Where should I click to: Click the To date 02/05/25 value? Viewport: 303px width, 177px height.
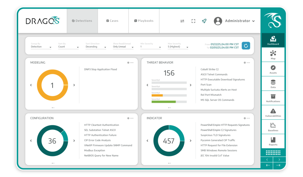(224, 47)
